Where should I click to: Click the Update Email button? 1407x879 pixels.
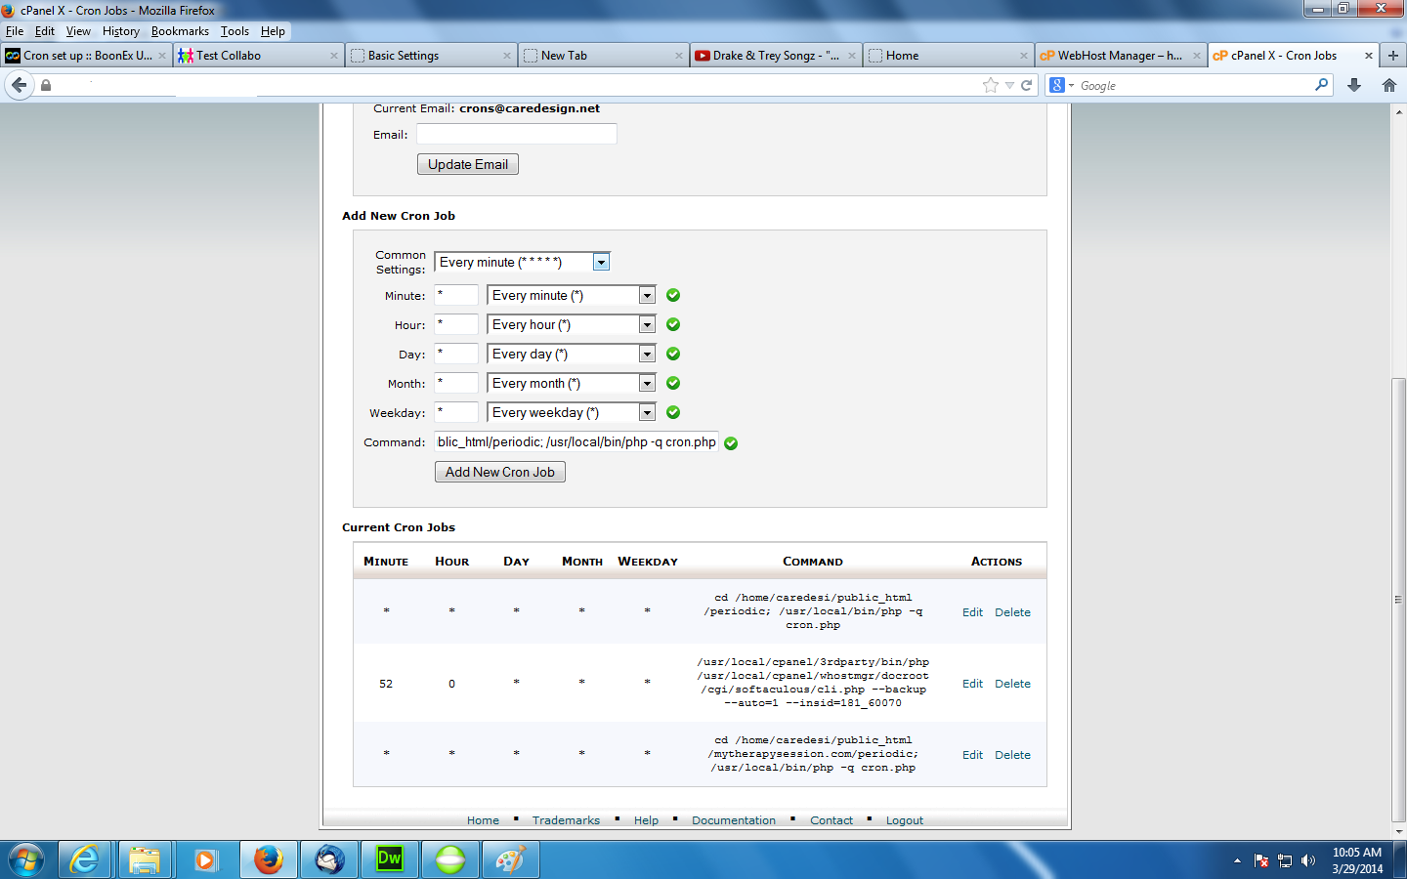pos(468,164)
